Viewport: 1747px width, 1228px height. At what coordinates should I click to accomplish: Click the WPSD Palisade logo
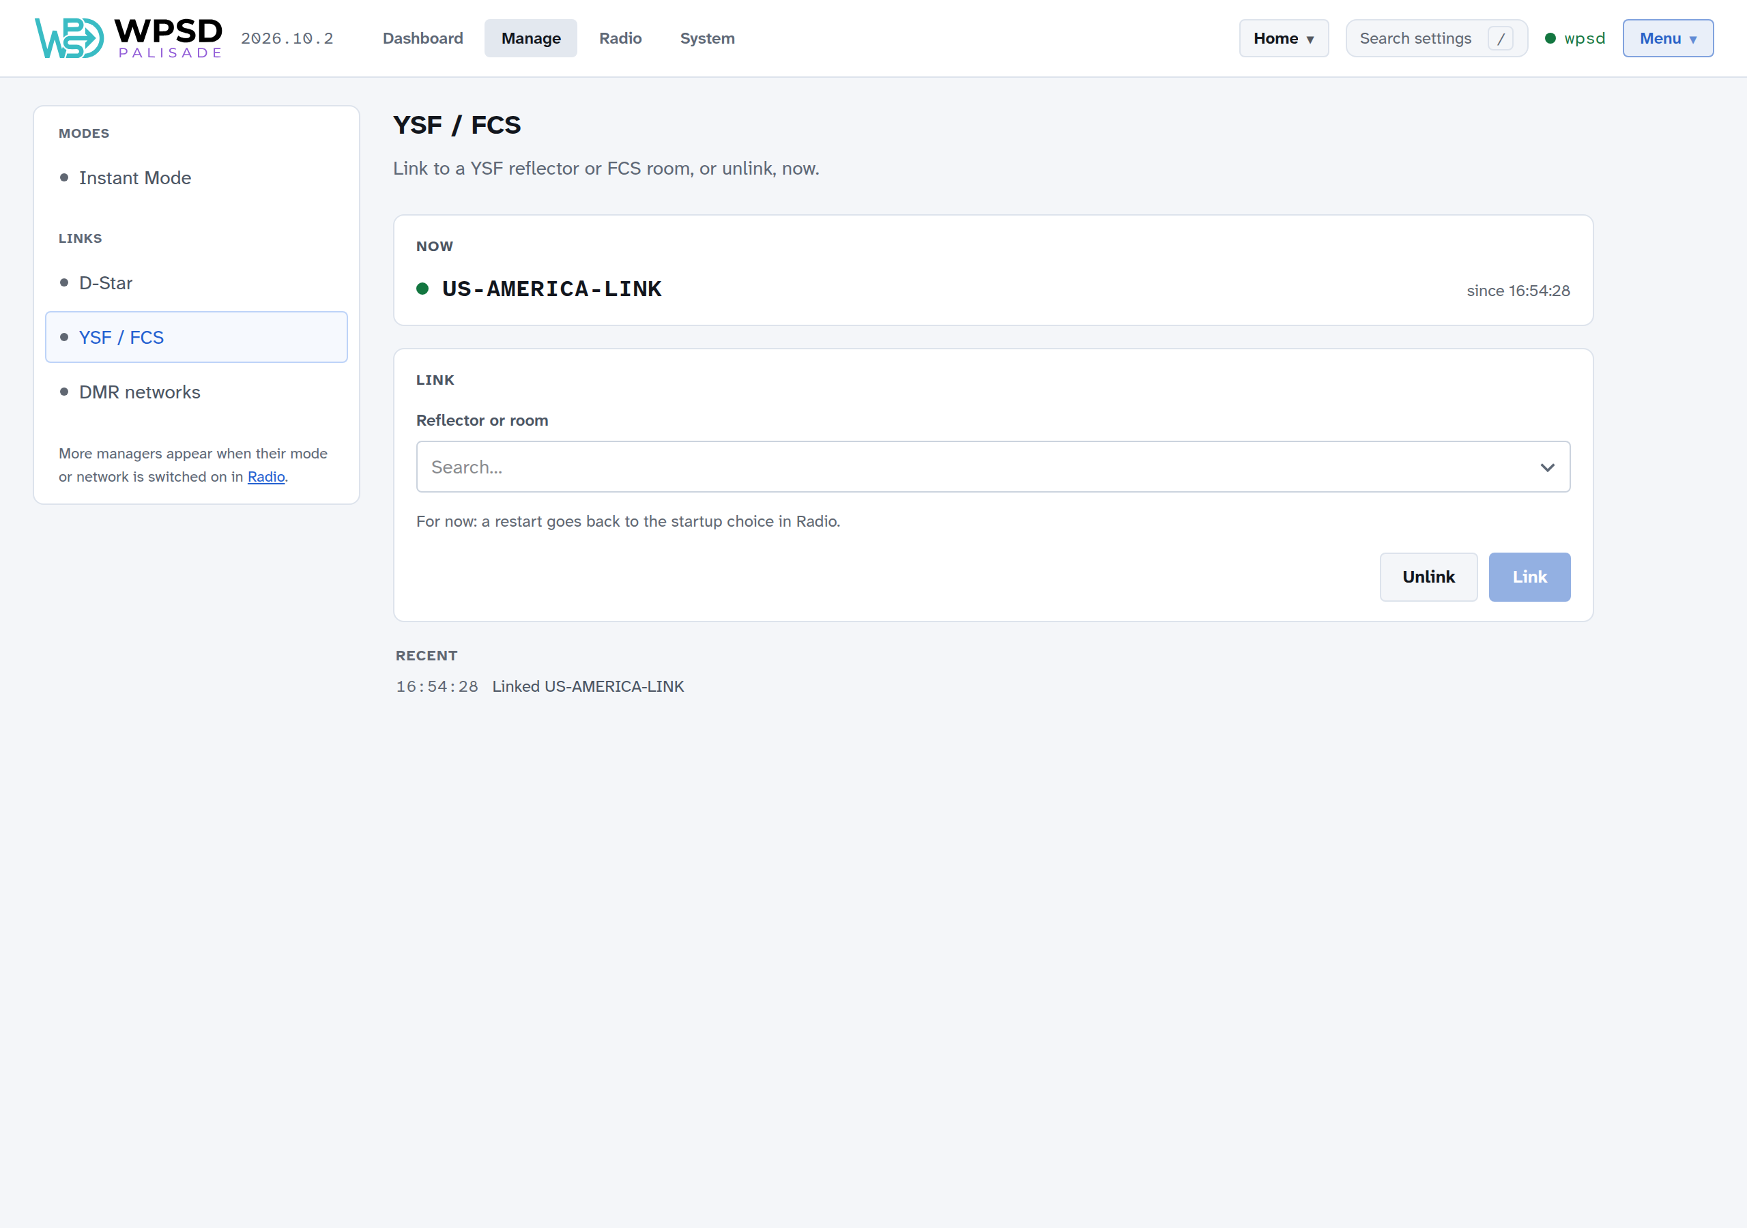point(128,38)
